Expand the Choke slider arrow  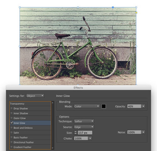(90, 138)
